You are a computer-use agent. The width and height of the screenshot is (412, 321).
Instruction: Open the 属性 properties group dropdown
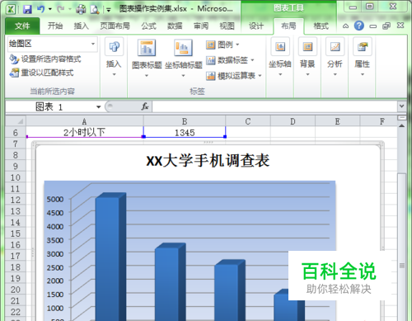(363, 58)
